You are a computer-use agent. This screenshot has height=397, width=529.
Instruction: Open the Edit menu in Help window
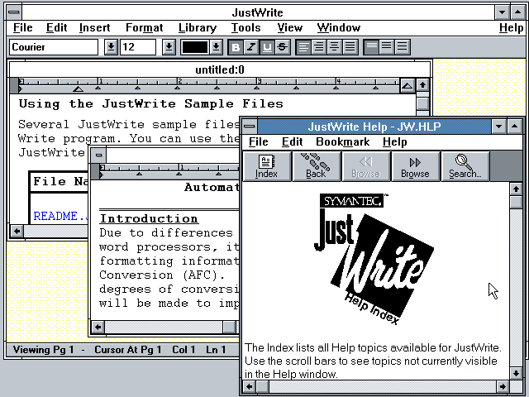point(292,141)
